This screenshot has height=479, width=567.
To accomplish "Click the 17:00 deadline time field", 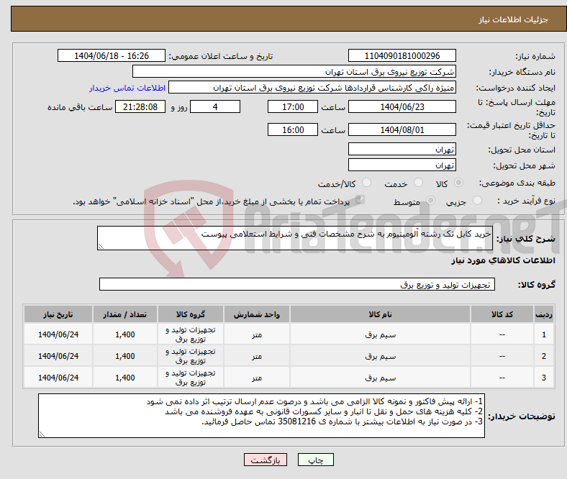I will pyautogui.click(x=291, y=106).
